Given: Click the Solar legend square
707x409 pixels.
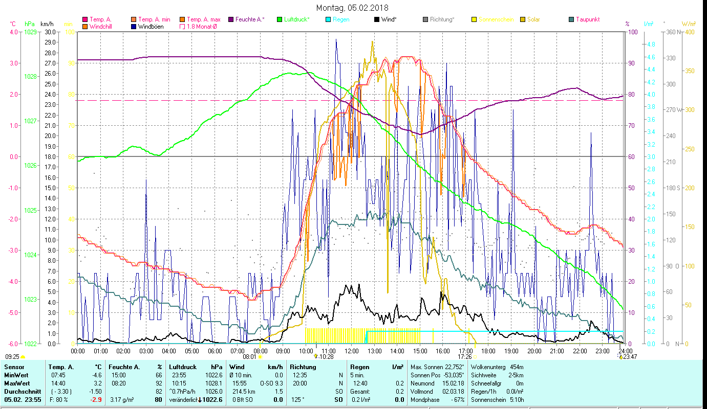Looking at the screenshot, I should pyautogui.click(x=522, y=20).
